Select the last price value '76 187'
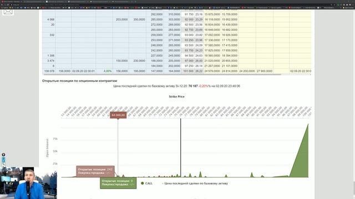This screenshot has width=355, height=199. (193, 86)
